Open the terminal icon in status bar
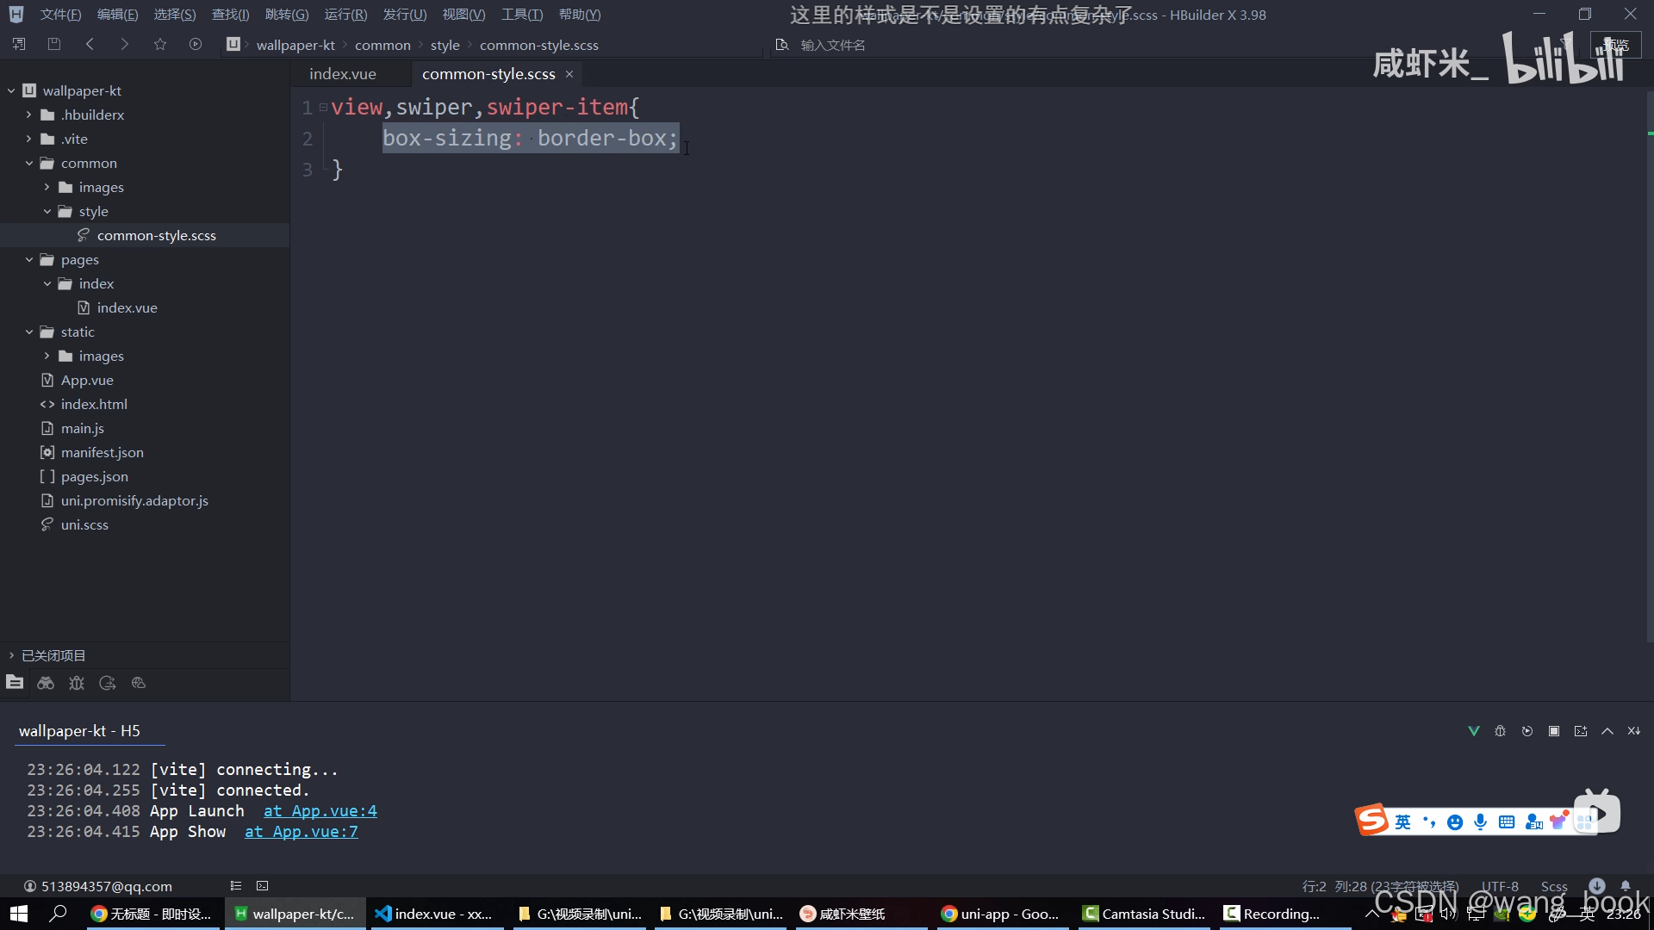Screen dimensions: 1654x930 pos(263,885)
